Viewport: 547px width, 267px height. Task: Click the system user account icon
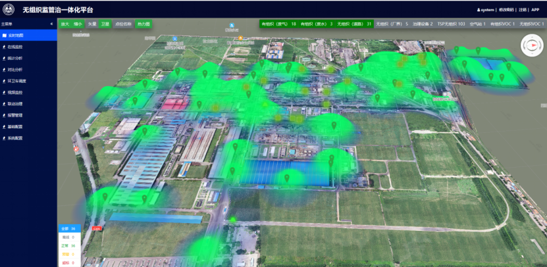pyautogui.click(x=479, y=10)
